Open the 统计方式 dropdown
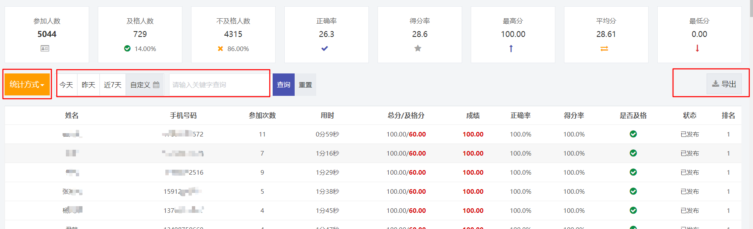 (27, 84)
